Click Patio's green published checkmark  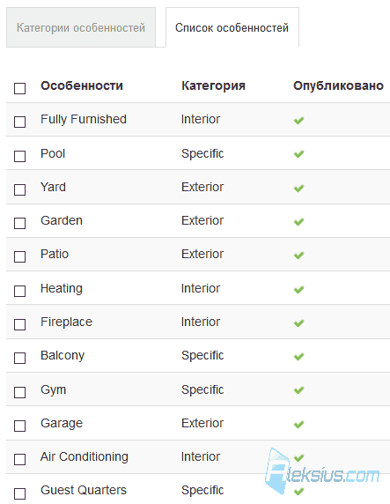tap(298, 256)
